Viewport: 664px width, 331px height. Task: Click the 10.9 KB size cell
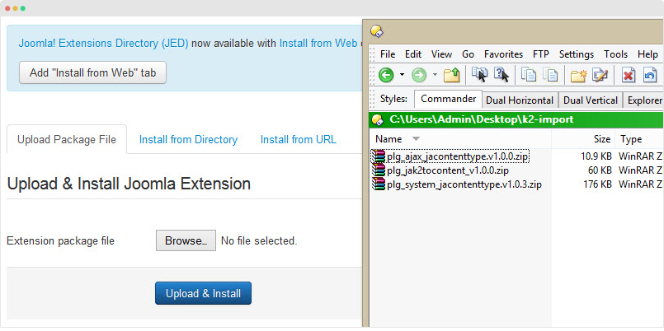(596, 156)
